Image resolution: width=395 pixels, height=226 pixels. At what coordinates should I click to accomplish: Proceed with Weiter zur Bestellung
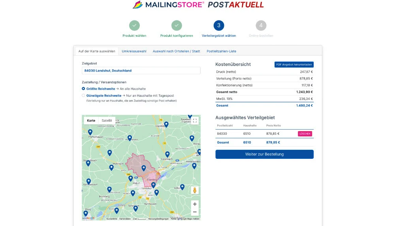pos(265,154)
